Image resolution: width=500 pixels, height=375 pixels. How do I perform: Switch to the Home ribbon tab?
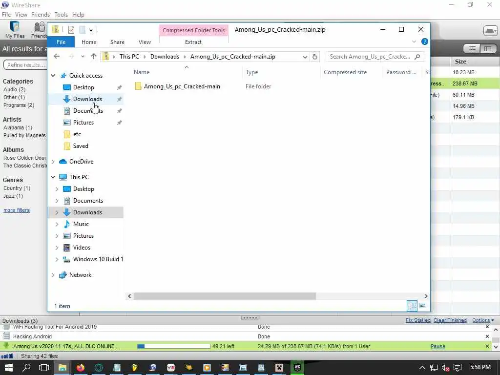[89, 42]
